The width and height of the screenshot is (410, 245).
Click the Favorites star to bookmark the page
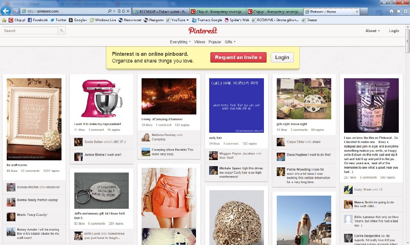(x=398, y=11)
